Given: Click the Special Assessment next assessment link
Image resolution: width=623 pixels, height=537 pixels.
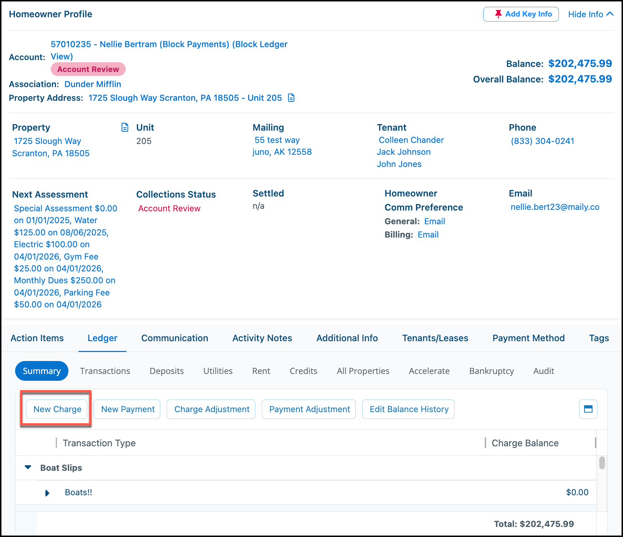Looking at the screenshot, I should [x=66, y=208].
